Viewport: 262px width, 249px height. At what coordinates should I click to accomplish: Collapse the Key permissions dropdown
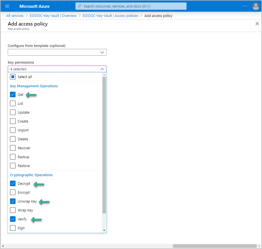tap(102, 69)
